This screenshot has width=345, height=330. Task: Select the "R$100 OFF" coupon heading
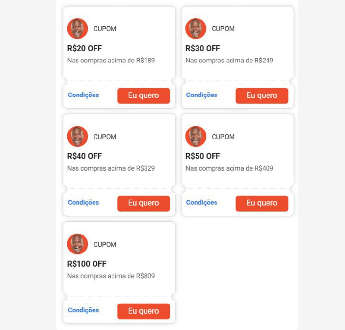click(x=87, y=264)
